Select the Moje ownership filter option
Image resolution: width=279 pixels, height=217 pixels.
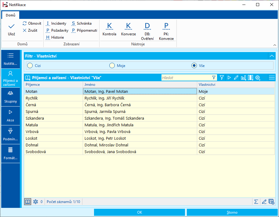coord(112,65)
